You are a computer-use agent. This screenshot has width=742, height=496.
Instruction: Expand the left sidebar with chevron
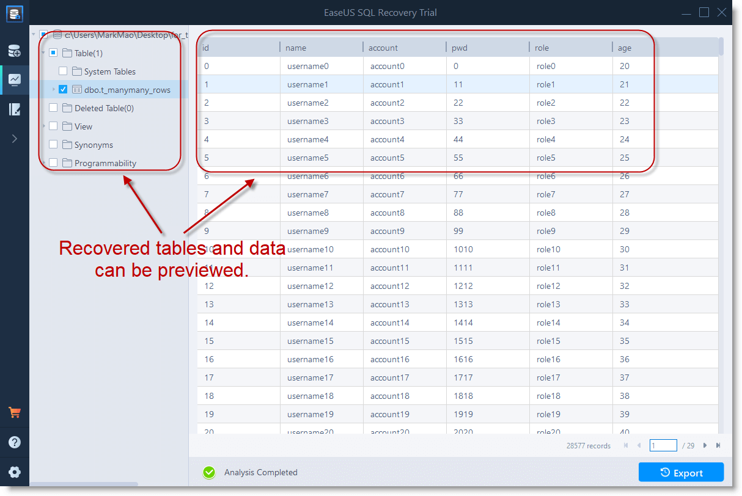pos(15,139)
